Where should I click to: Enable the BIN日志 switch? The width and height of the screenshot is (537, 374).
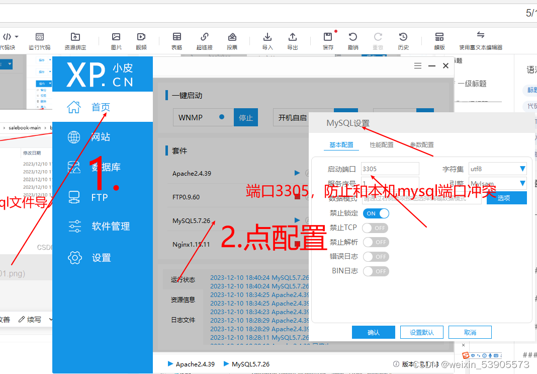(376, 271)
